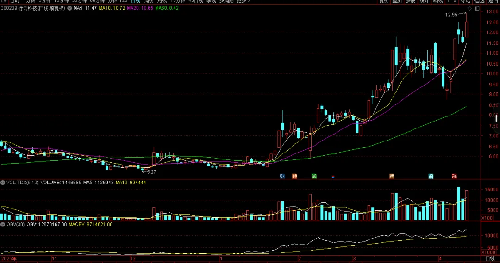Screen dimensions: 500x263
Task: Expand the VOL-TDX indicator dropdown arrow
Action: pos(3,183)
